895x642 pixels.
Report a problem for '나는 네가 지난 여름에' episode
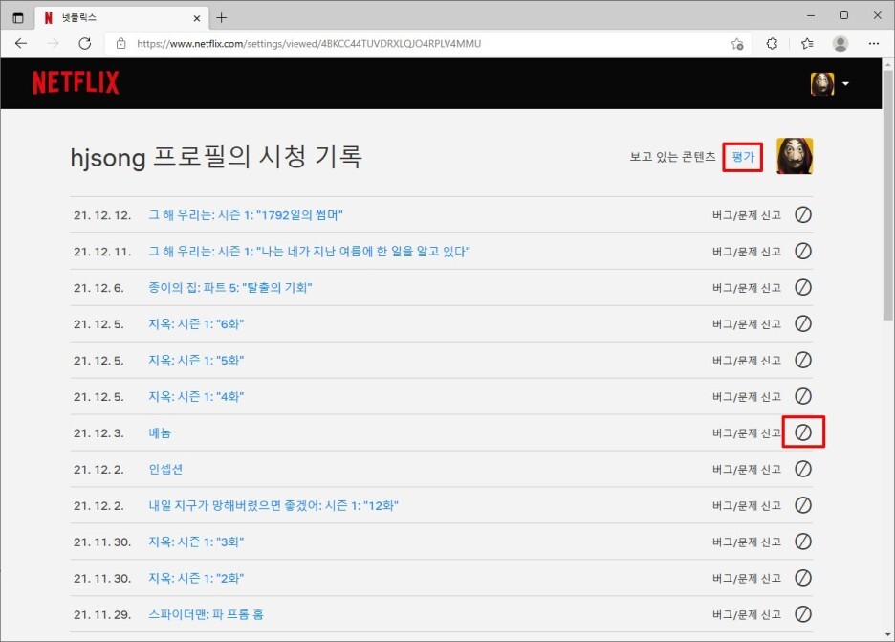747,252
